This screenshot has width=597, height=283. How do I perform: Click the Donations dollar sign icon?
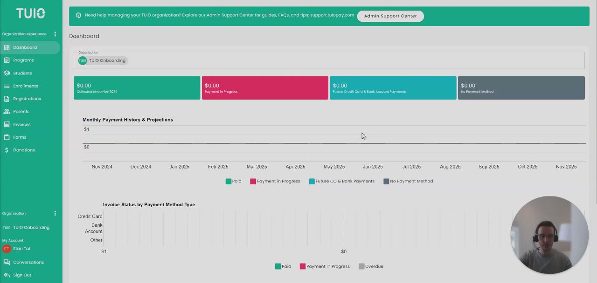click(7, 150)
